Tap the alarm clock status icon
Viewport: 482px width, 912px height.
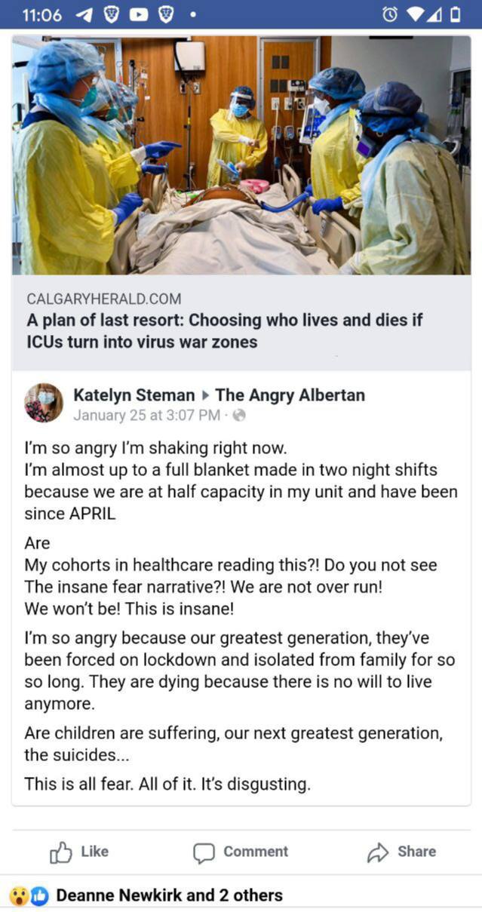coord(390,14)
